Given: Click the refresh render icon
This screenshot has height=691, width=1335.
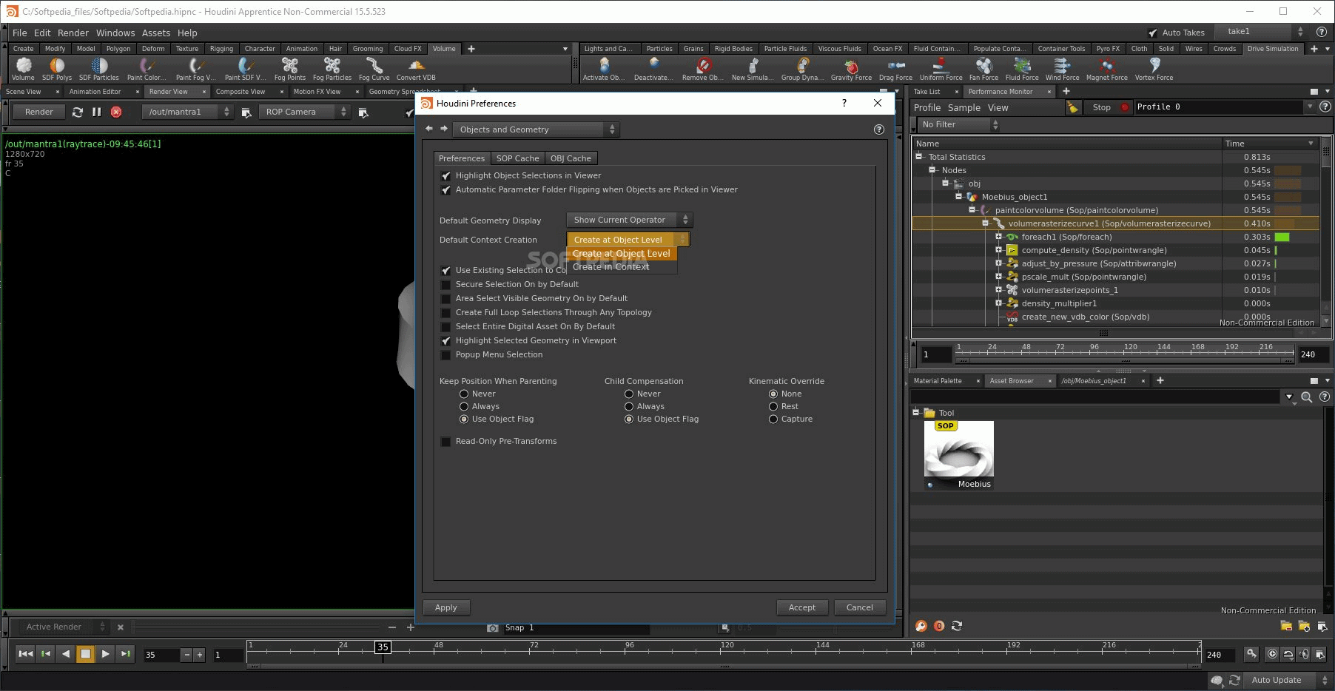Looking at the screenshot, I should click(x=77, y=112).
